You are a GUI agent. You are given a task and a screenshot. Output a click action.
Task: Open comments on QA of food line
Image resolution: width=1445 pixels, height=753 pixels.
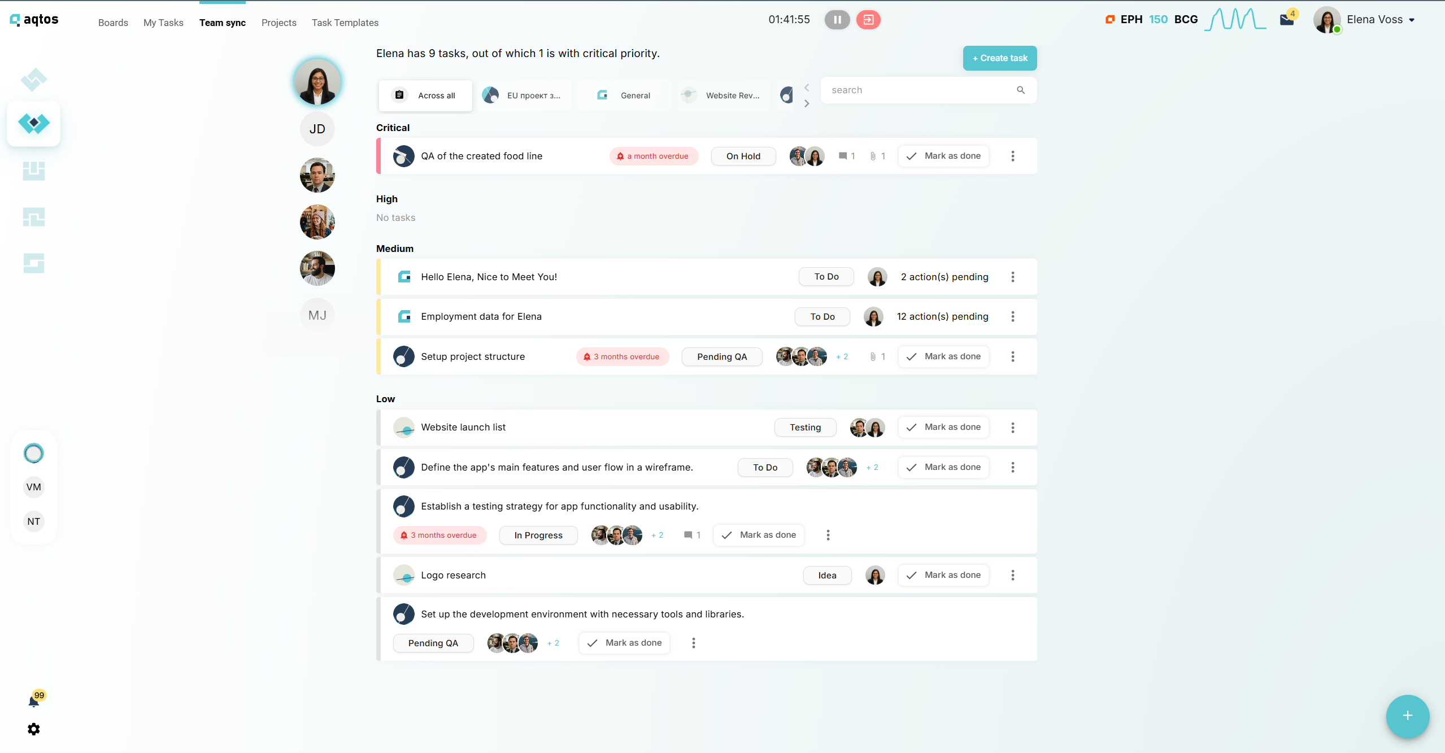point(847,156)
